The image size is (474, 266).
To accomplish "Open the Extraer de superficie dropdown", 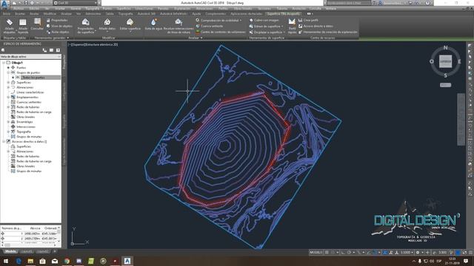I will point(267,27).
